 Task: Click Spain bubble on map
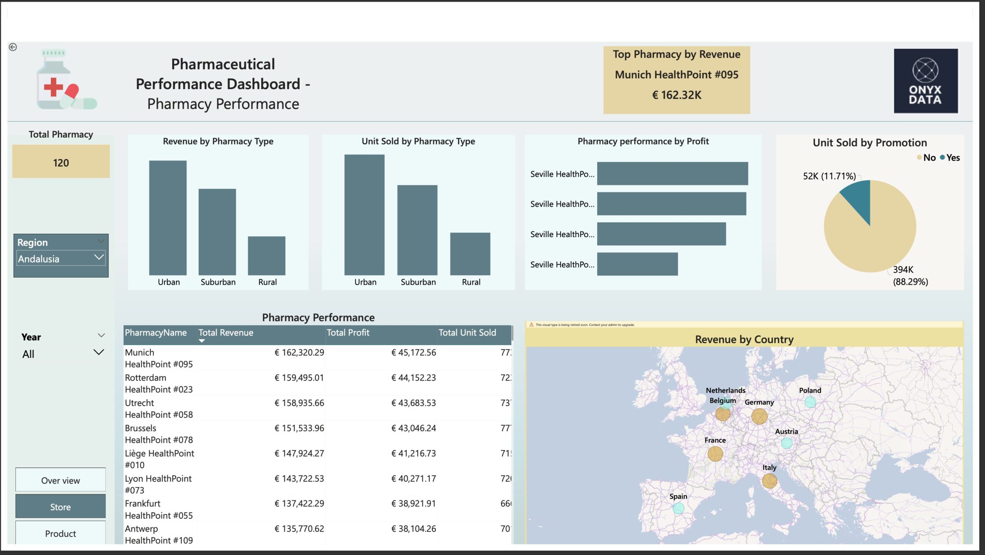[678, 508]
